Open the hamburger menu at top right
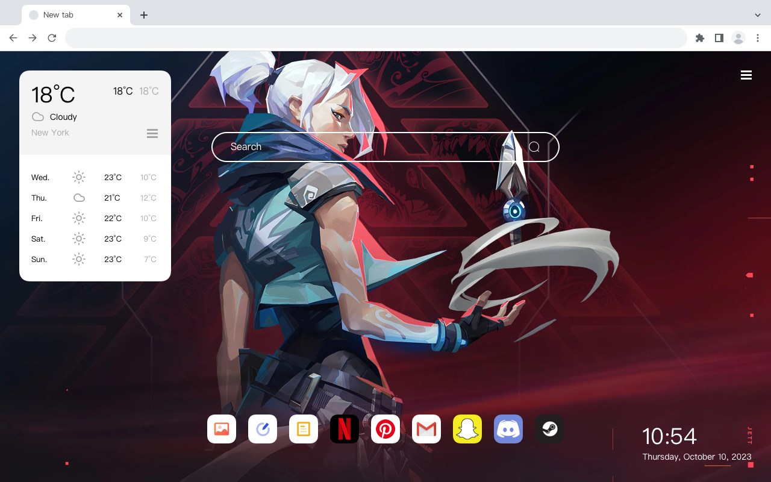 point(746,75)
